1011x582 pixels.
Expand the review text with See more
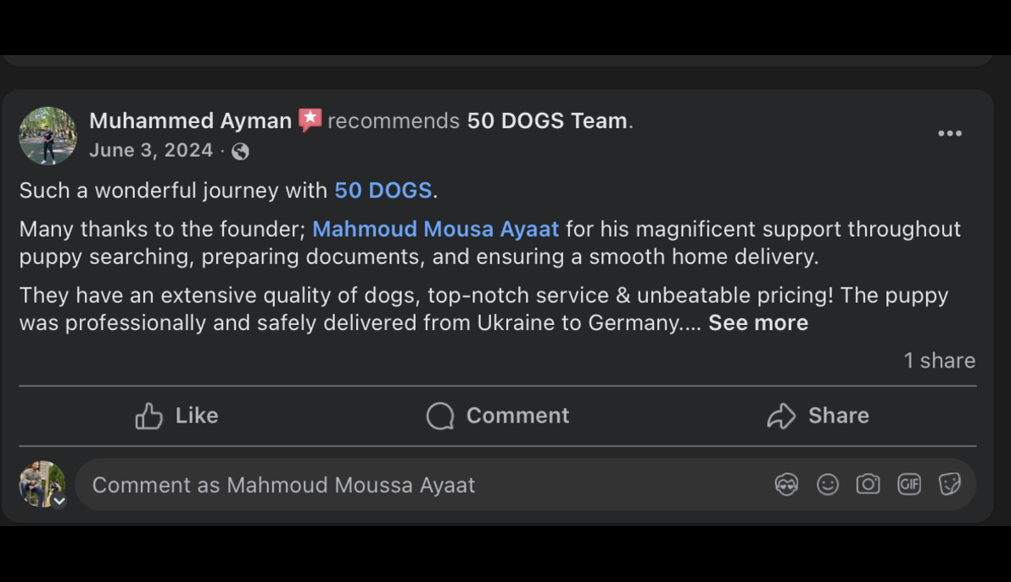pyautogui.click(x=758, y=323)
